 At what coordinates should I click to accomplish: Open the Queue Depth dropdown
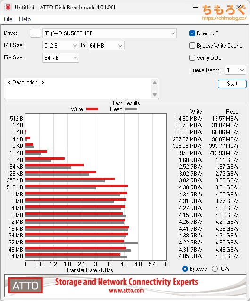pos(235,70)
